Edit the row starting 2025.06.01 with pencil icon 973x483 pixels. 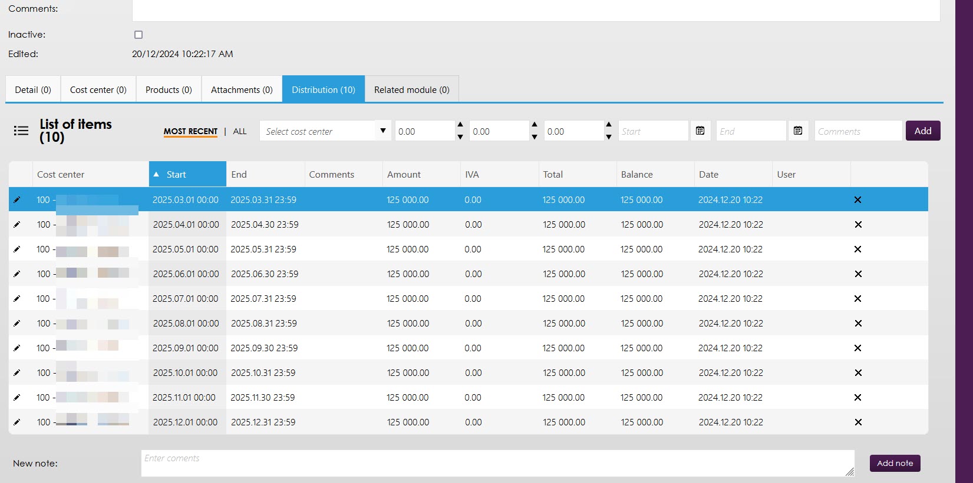point(17,274)
